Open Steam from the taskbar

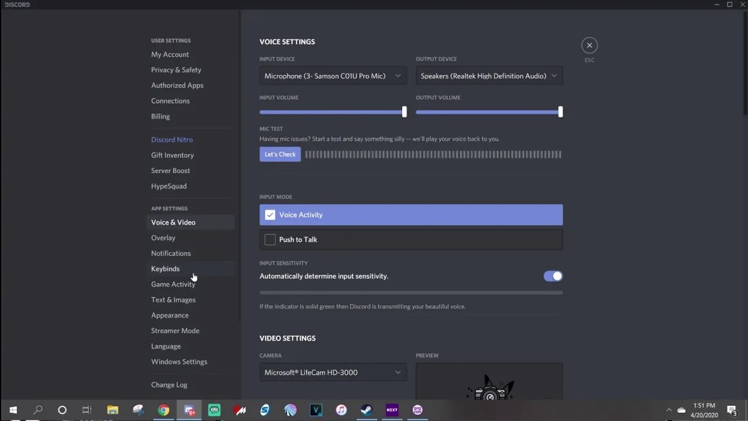pos(366,410)
